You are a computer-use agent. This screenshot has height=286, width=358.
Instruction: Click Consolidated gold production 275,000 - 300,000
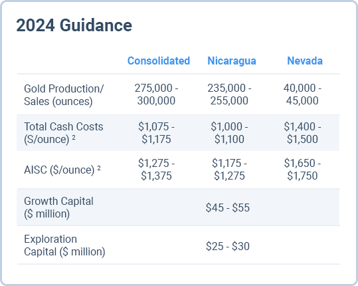coord(156,94)
